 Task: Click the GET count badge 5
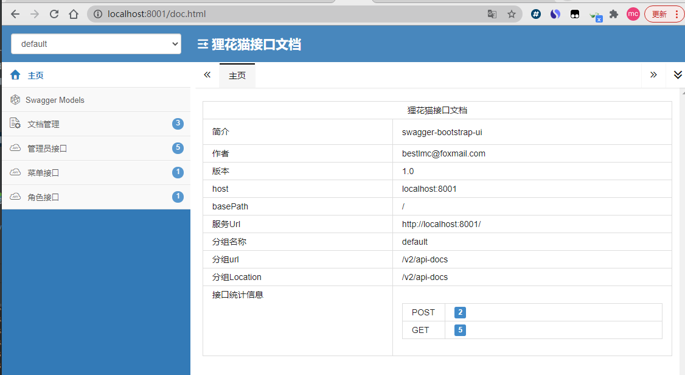(460, 330)
